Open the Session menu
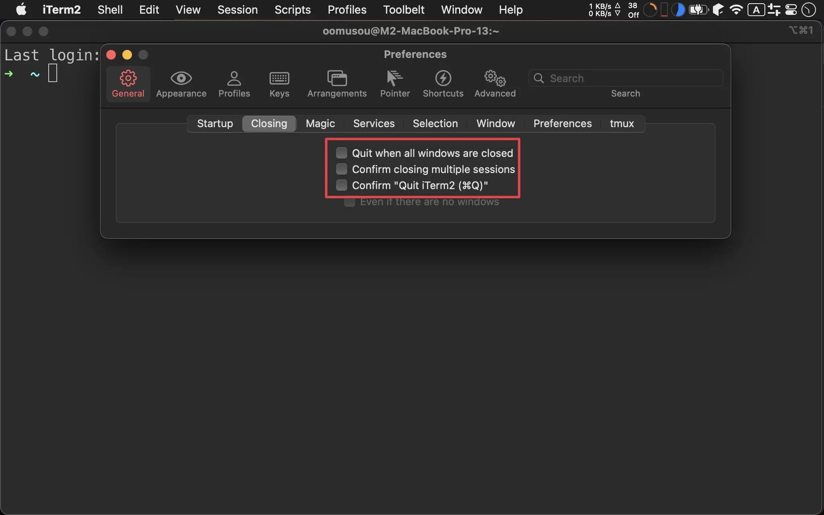Image resolution: width=824 pixels, height=515 pixels. click(237, 10)
